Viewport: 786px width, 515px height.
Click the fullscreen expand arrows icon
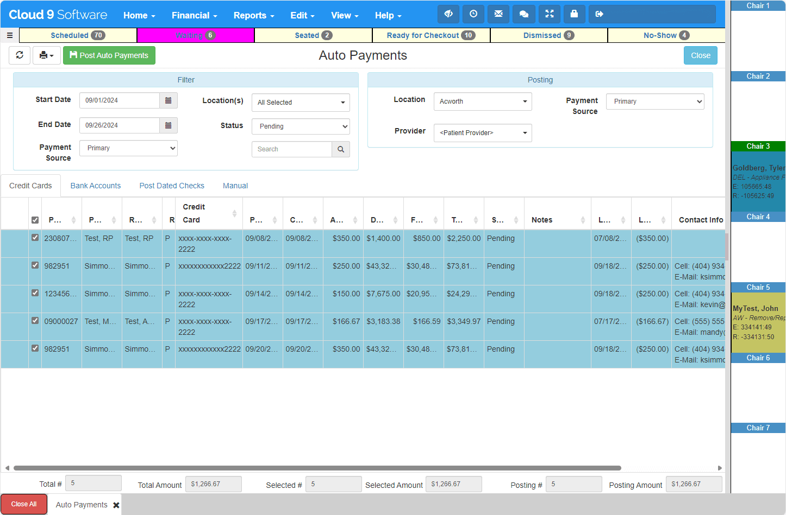[x=550, y=14]
